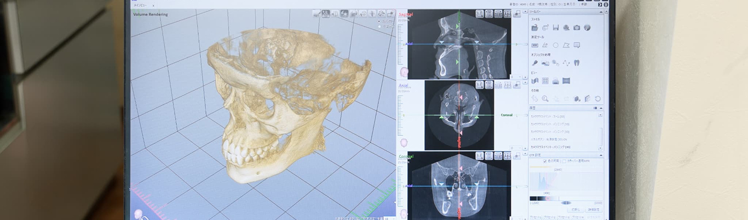Click the magnifier zoom icon under その他
The height and width of the screenshot is (220, 748).
[x=545, y=99]
